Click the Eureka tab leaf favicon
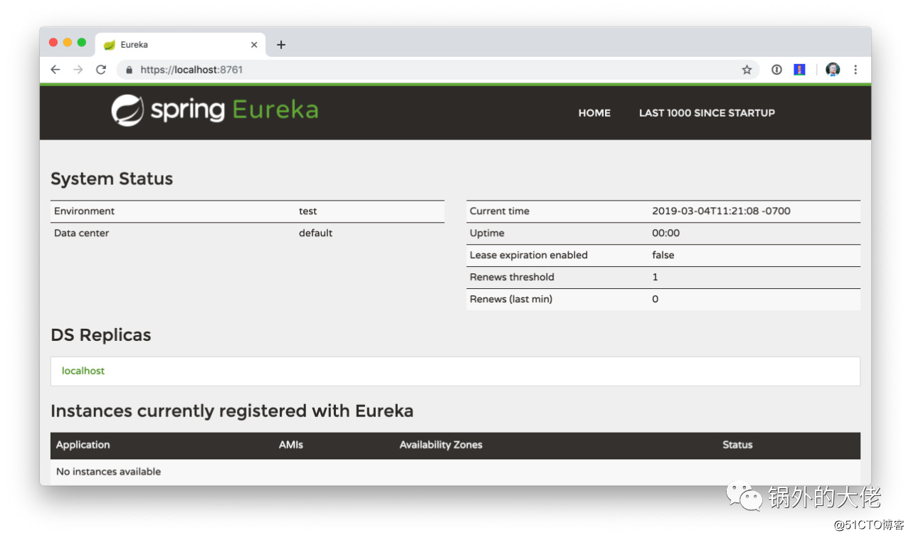The image size is (911, 538). tap(109, 45)
